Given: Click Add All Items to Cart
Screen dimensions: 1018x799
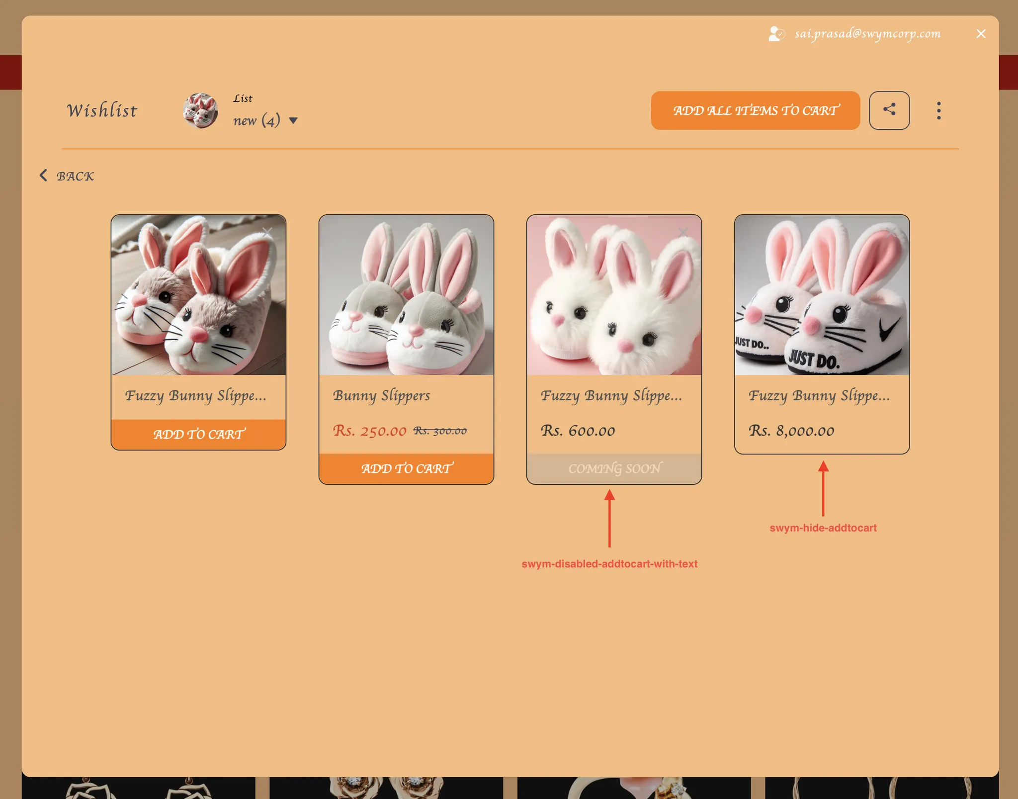Looking at the screenshot, I should click(x=755, y=110).
